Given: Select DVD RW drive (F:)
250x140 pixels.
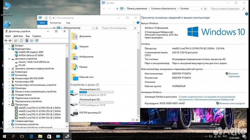Looking at the screenshot, I should pos(86,113).
